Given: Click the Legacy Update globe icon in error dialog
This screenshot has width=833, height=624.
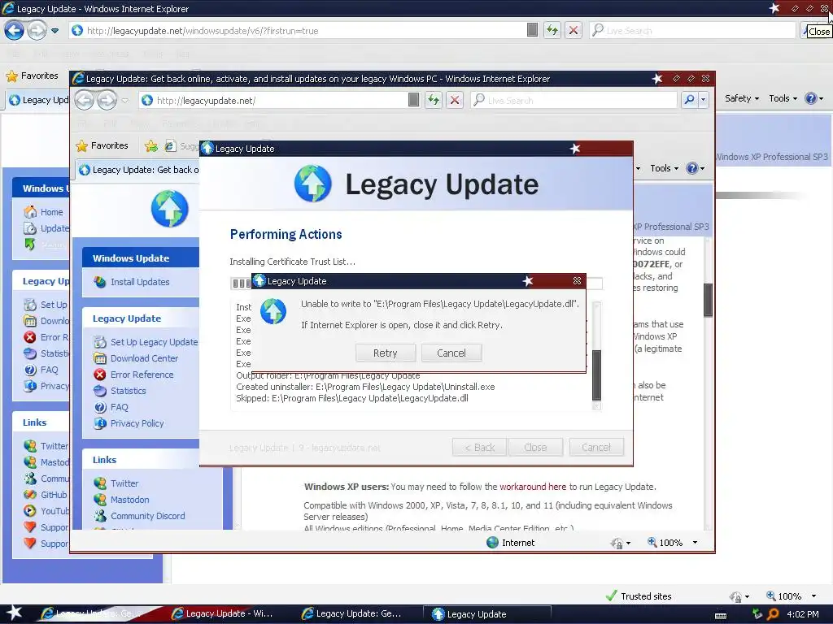Looking at the screenshot, I should [x=273, y=311].
